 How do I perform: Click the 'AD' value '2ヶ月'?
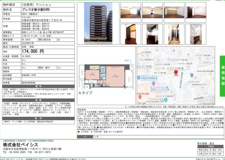tap(96, 137)
